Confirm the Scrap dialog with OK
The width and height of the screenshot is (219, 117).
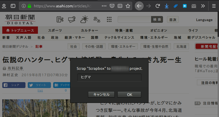129,94
